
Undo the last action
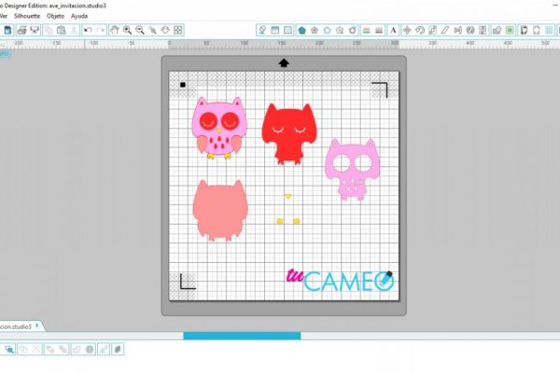(88, 31)
